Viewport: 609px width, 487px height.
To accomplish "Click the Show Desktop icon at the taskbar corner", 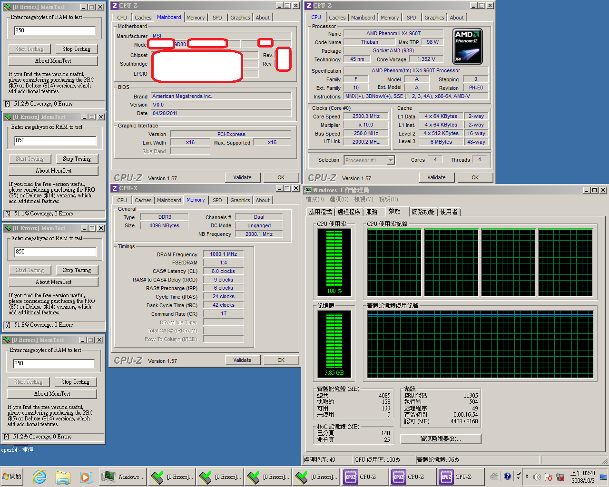I will (x=603, y=477).
